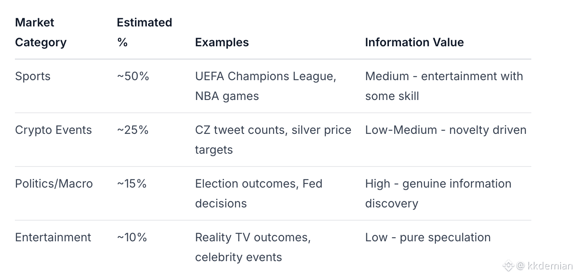Click the Medium entertainment information value cell
Image resolution: width=576 pixels, height=276 pixels.
coord(444,86)
